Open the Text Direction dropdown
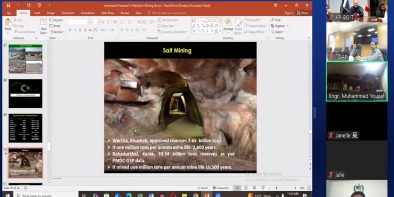 169,20
